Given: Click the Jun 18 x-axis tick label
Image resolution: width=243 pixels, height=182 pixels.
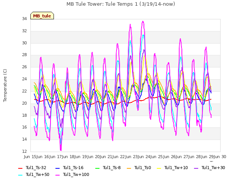Looking at the screenshot, I should point(68,157).
